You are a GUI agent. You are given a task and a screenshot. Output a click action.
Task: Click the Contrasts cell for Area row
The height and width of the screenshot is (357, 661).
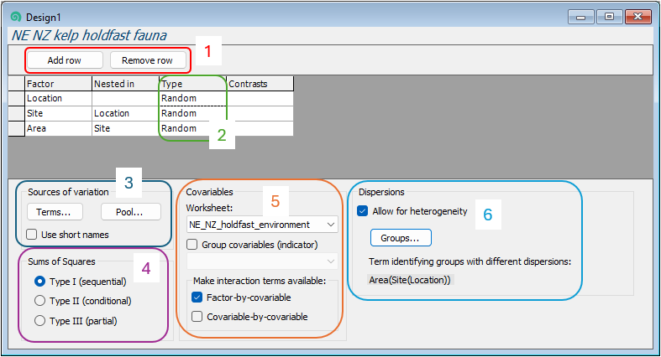pos(260,128)
